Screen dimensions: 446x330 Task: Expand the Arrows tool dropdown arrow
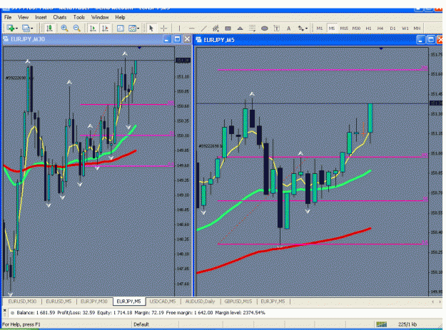tap(306, 28)
